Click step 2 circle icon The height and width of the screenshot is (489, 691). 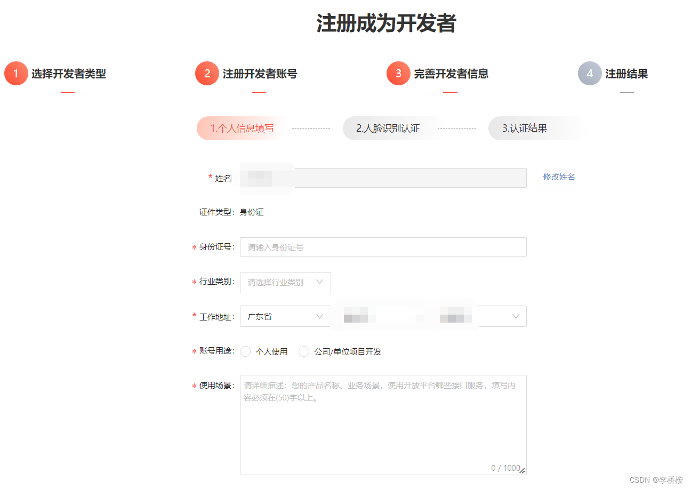207,74
